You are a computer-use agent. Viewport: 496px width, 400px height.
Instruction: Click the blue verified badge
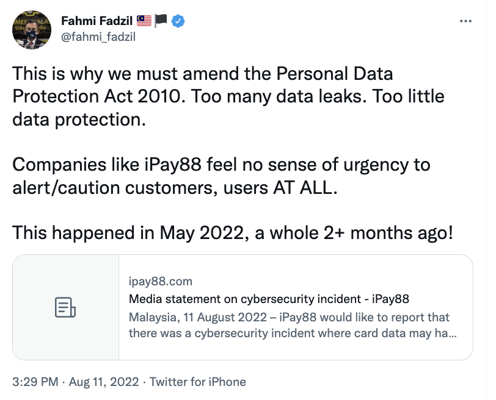point(178,21)
